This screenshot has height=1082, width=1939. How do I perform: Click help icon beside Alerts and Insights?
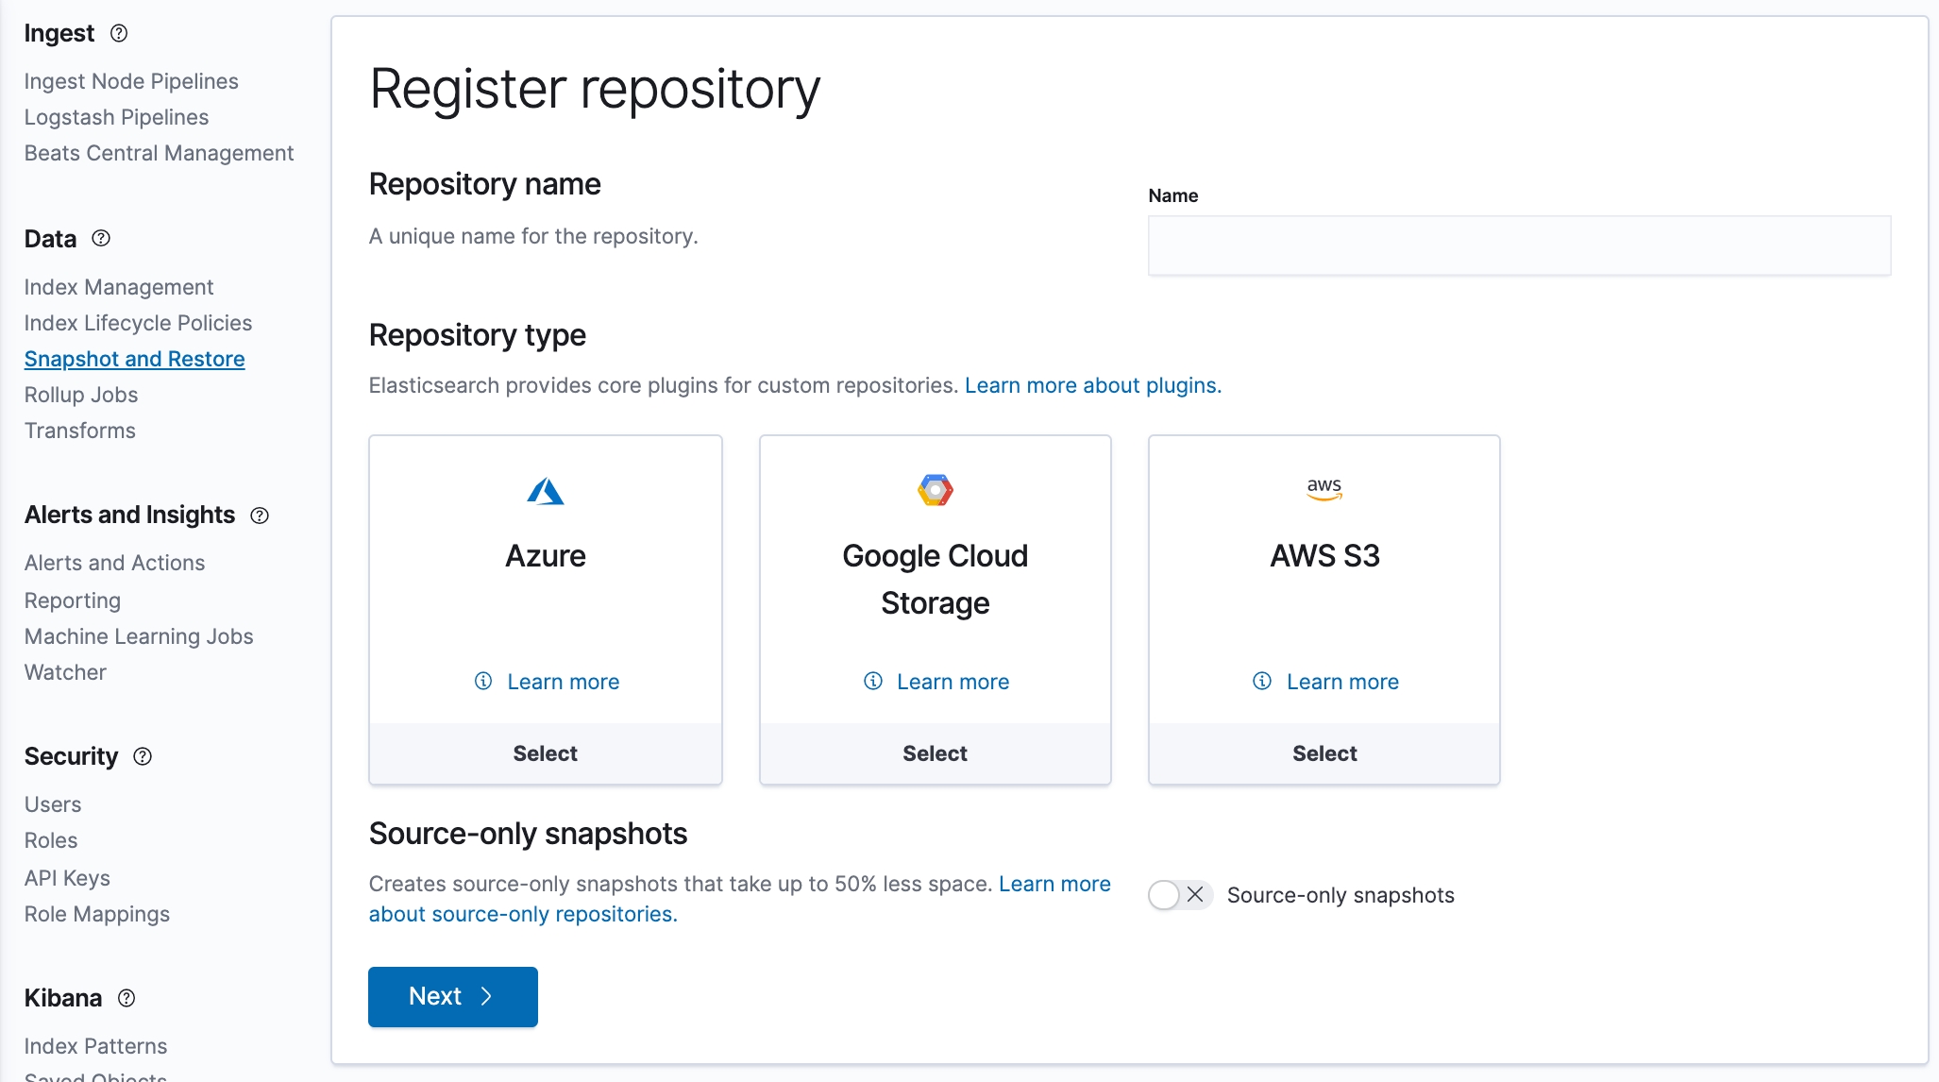260,516
